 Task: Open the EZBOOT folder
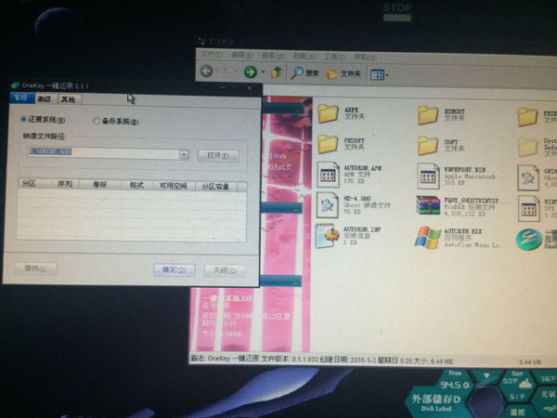coord(428,115)
